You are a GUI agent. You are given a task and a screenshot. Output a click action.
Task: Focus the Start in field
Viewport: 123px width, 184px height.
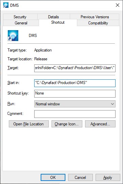point(75,83)
